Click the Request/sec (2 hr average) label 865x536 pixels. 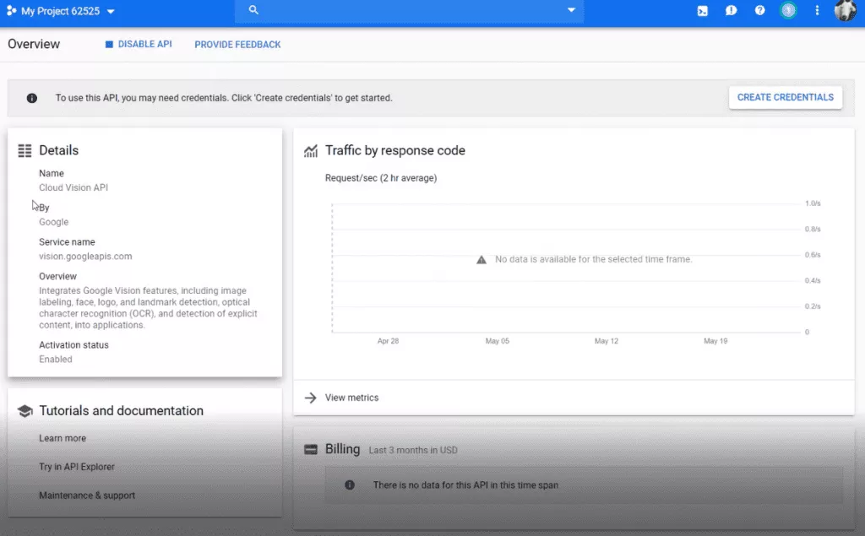click(381, 178)
